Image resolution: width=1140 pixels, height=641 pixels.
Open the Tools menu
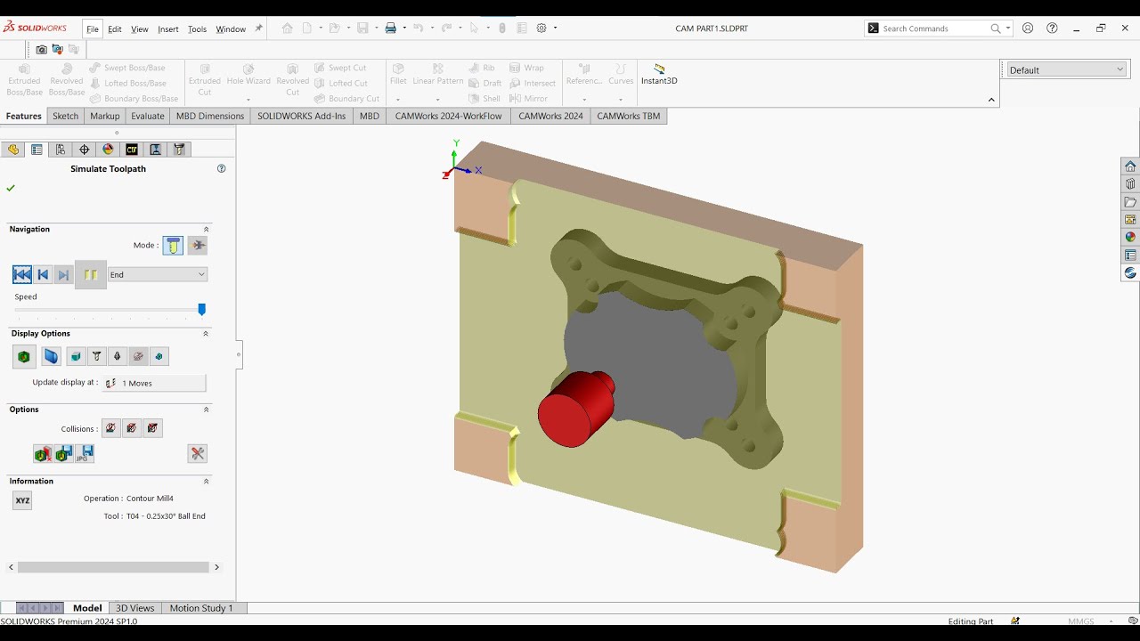197,28
